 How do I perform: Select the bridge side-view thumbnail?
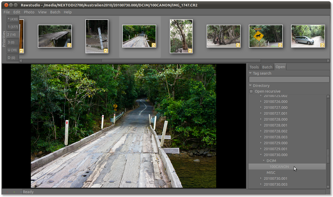[x=55, y=36]
